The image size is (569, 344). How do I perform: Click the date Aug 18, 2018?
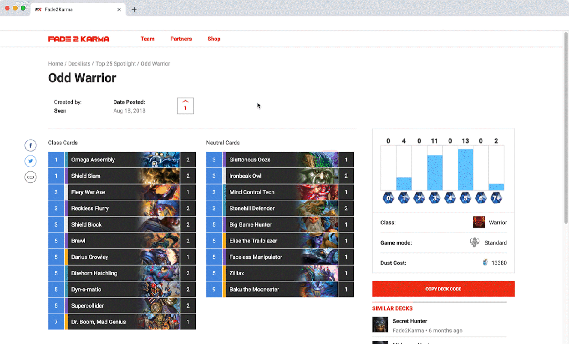[129, 111]
